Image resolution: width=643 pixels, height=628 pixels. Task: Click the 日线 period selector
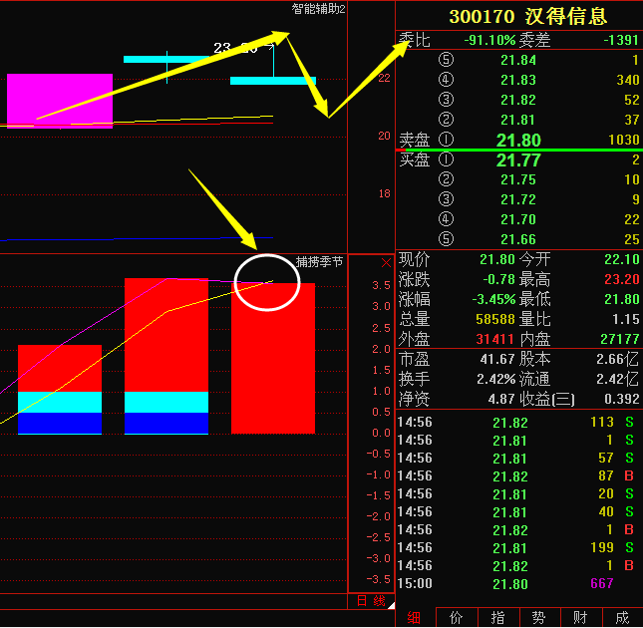point(371,601)
